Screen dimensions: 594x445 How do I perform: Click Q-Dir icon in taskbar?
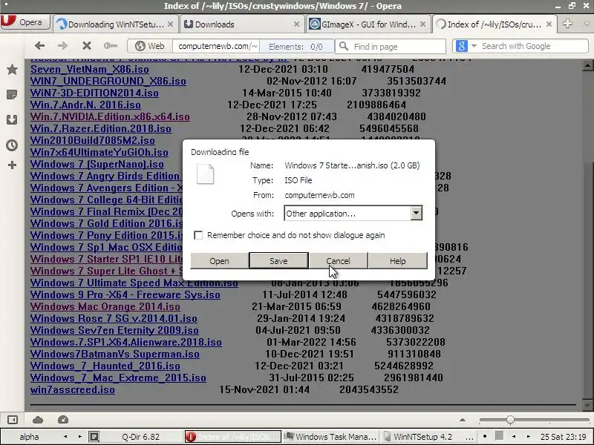tap(94, 437)
